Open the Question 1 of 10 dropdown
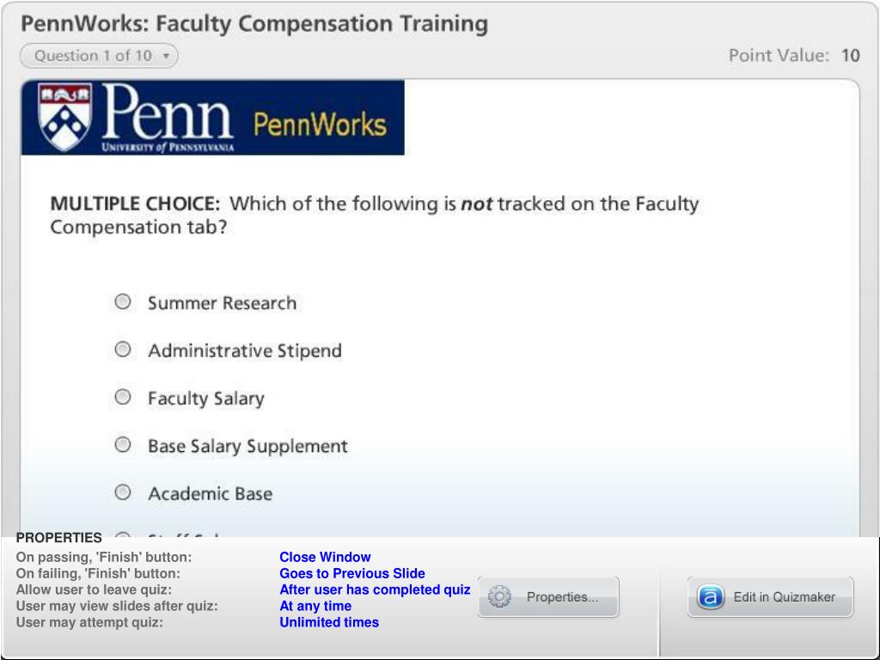Viewport: 880px width, 660px height. [x=99, y=56]
